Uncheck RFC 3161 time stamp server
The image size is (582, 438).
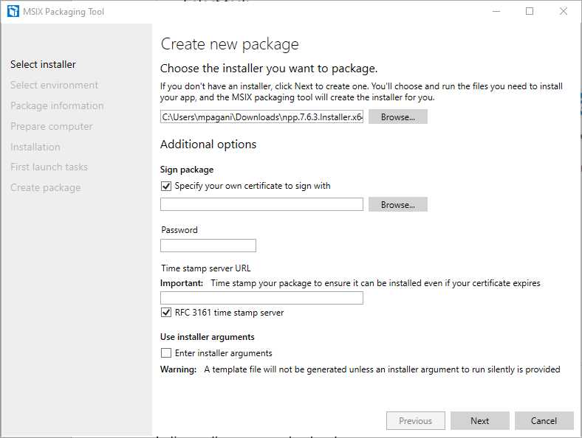tap(166, 313)
